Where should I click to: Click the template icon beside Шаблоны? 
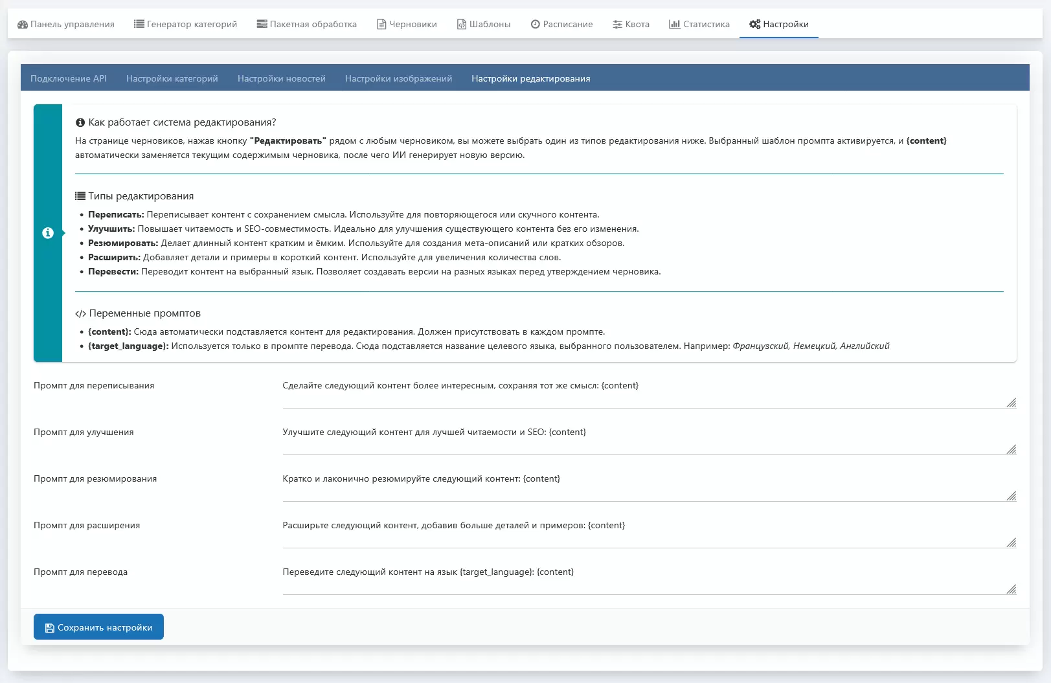(462, 25)
